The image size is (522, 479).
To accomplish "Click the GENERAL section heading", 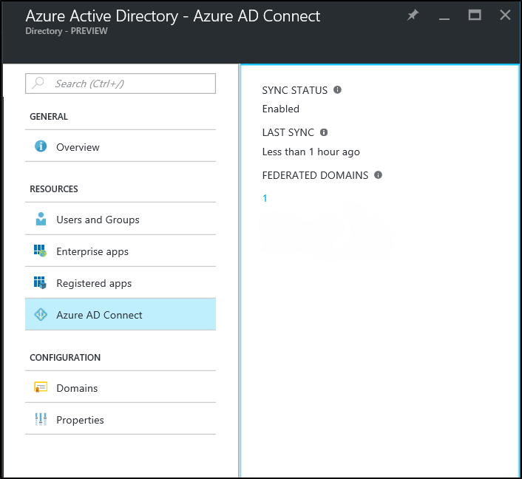I will (49, 117).
